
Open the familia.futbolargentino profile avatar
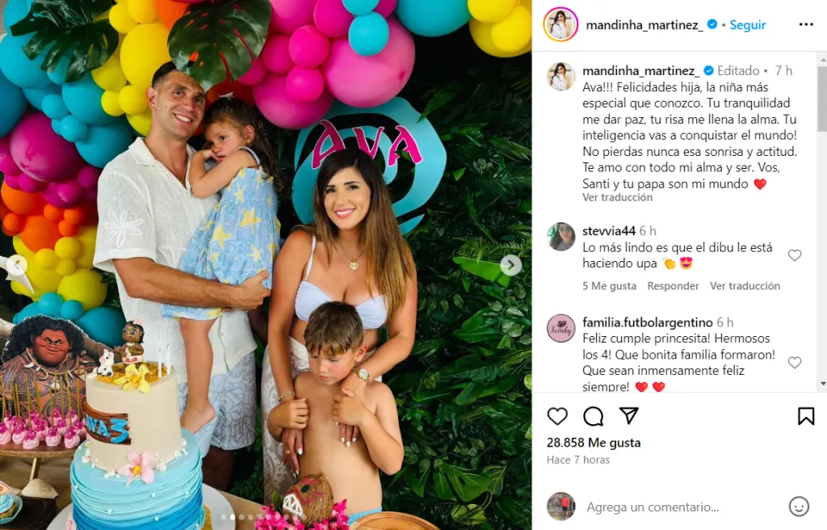pos(560,328)
